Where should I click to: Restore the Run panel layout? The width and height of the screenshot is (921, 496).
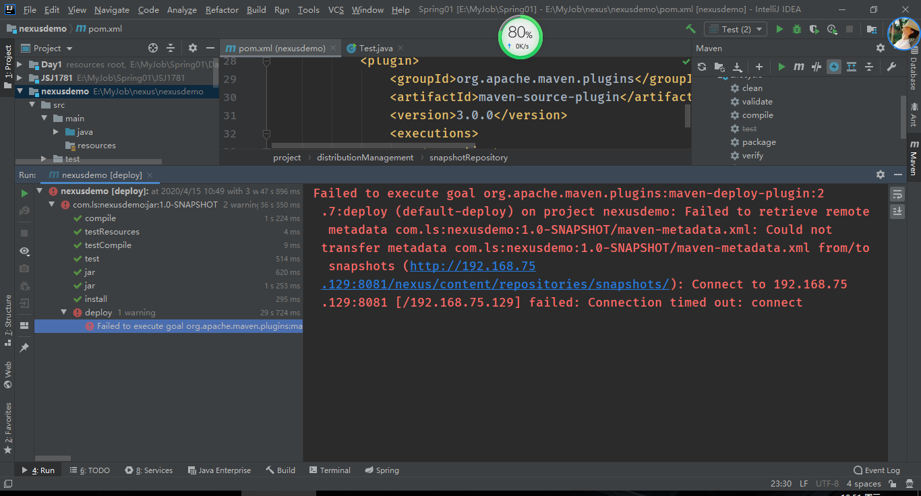25,325
